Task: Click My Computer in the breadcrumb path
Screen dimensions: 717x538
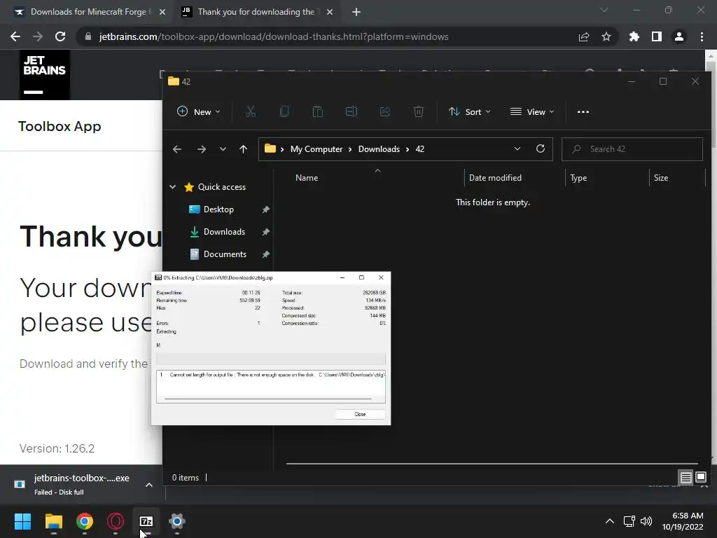Action: coord(316,149)
